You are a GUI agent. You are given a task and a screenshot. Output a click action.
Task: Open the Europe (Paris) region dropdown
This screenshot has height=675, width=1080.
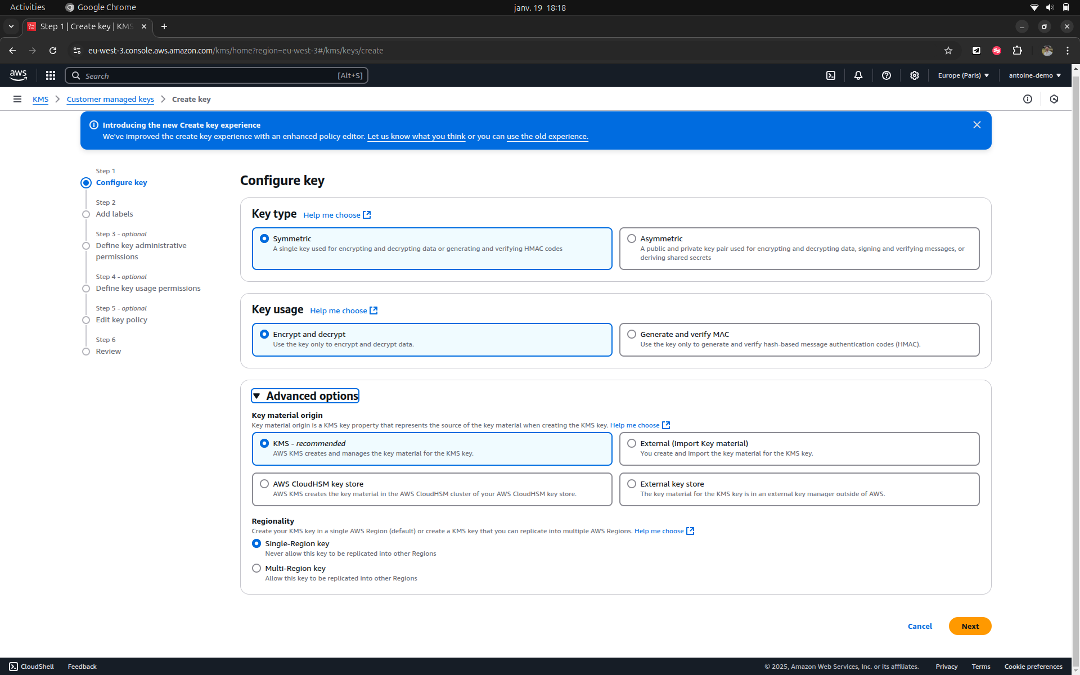click(963, 75)
